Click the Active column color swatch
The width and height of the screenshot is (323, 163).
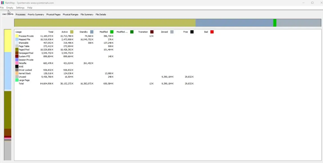(72, 32)
